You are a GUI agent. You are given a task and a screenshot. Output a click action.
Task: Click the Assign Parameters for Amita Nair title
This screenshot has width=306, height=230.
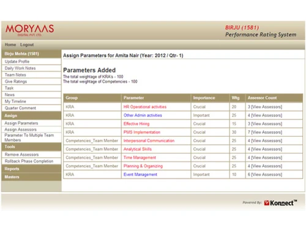[x=123, y=56]
